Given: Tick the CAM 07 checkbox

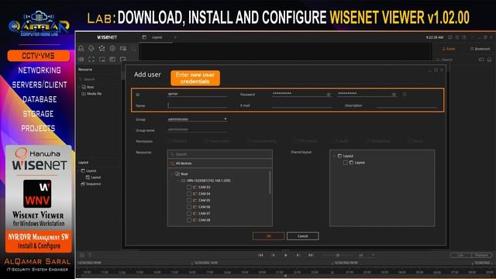Looking at the screenshot, I should pos(189,214).
